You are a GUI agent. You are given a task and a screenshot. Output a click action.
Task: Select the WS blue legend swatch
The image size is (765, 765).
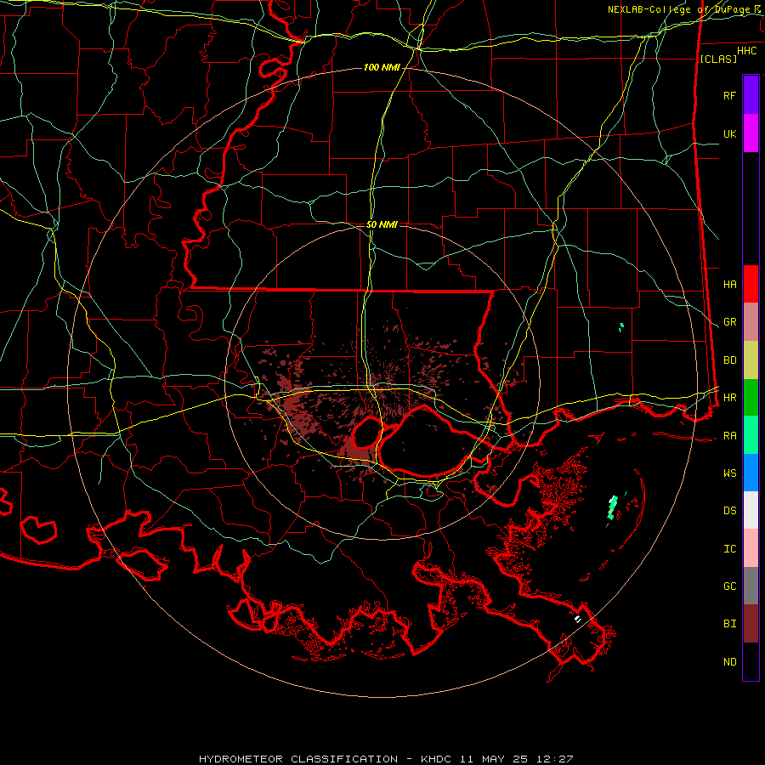point(751,473)
